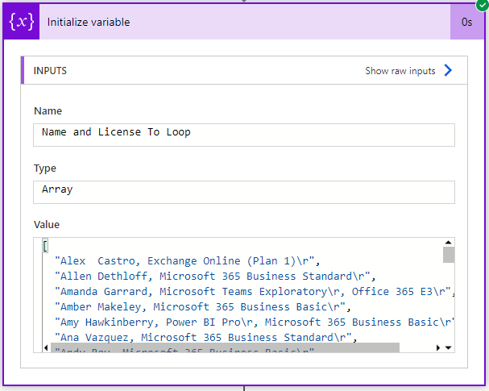The image size is (489, 391).
Task: Click the Name label above the first field
Action: (x=48, y=111)
